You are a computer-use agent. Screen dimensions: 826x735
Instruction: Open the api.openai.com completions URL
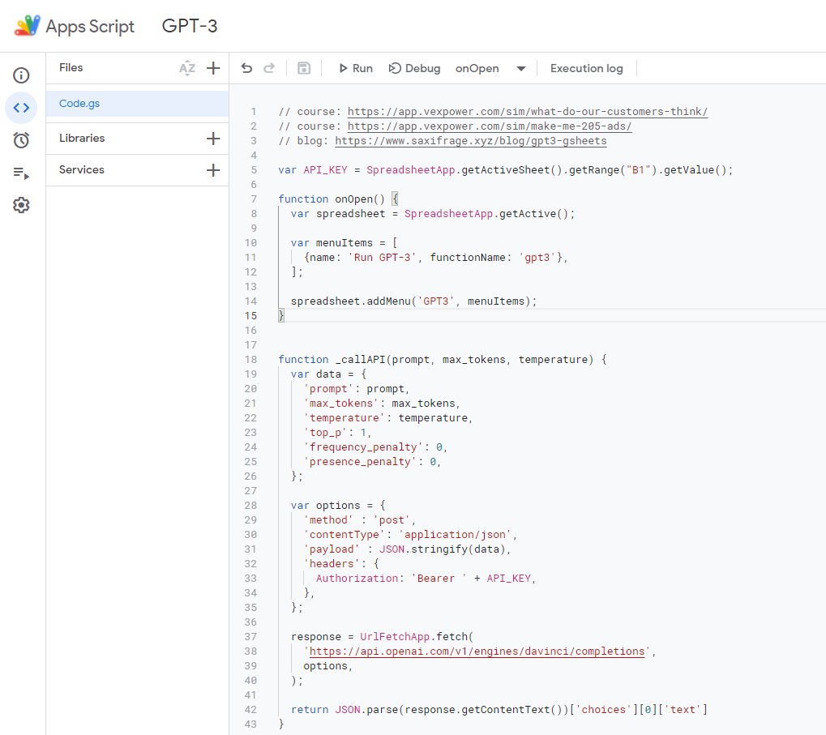click(x=477, y=652)
